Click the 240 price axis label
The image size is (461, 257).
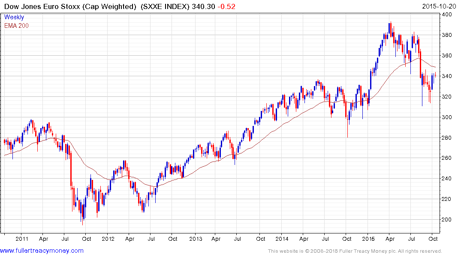447,178
